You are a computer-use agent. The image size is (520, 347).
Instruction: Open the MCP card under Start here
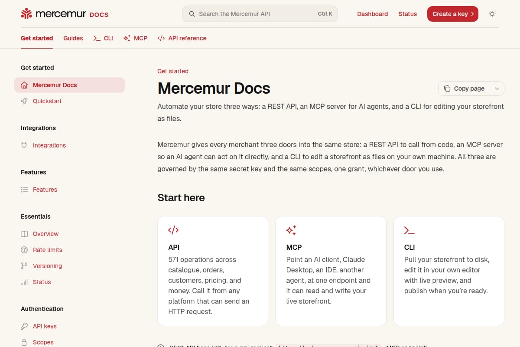click(x=331, y=271)
